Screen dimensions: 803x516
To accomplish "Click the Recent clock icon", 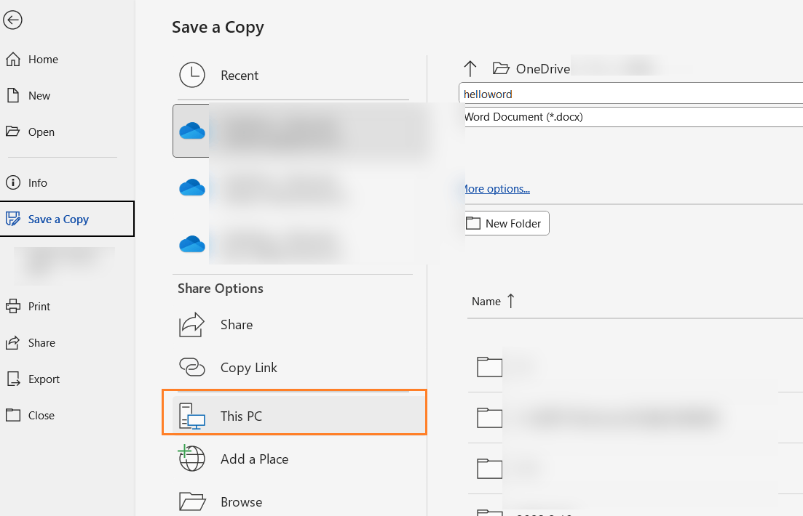I will click(191, 76).
